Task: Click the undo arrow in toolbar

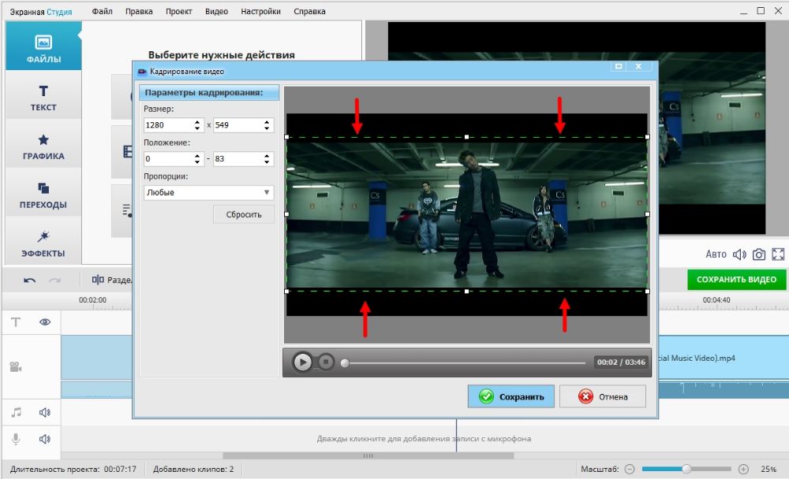Action: pyautogui.click(x=30, y=280)
